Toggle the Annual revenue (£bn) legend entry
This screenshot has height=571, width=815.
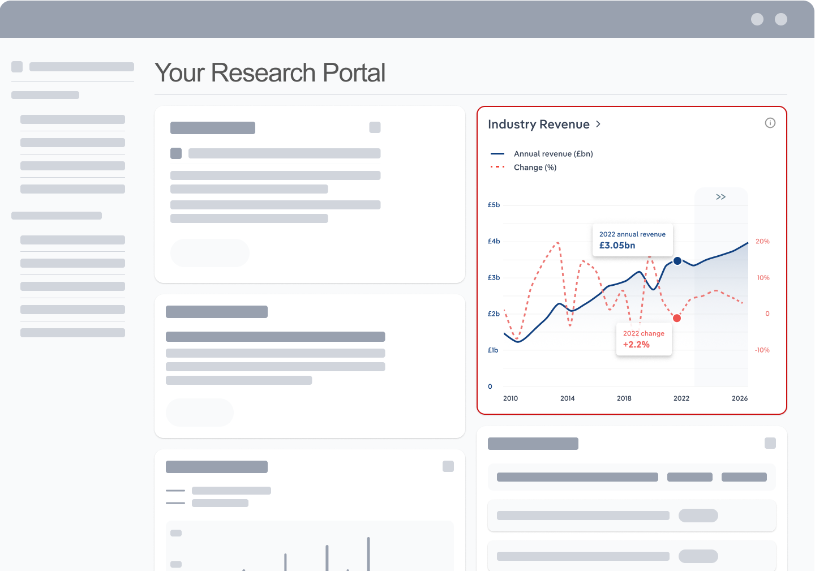click(552, 154)
